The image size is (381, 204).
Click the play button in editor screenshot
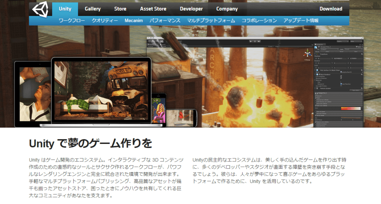click(x=250, y=42)
